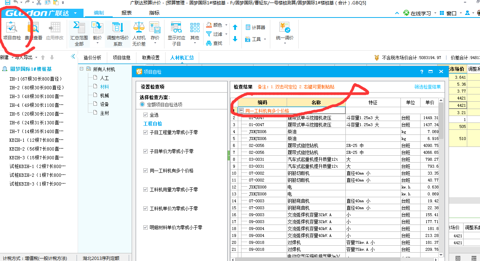Screen dimensions: 480x261
Task: Click the blue move-down arrow in ribbon
Action: click(x=235, y=39)
